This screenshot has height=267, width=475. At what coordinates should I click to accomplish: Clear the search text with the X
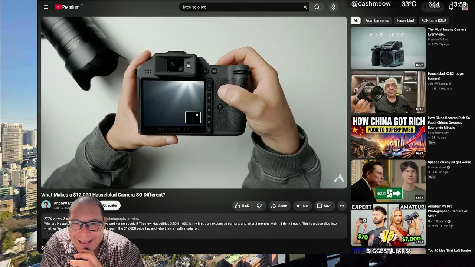point(305,7)
